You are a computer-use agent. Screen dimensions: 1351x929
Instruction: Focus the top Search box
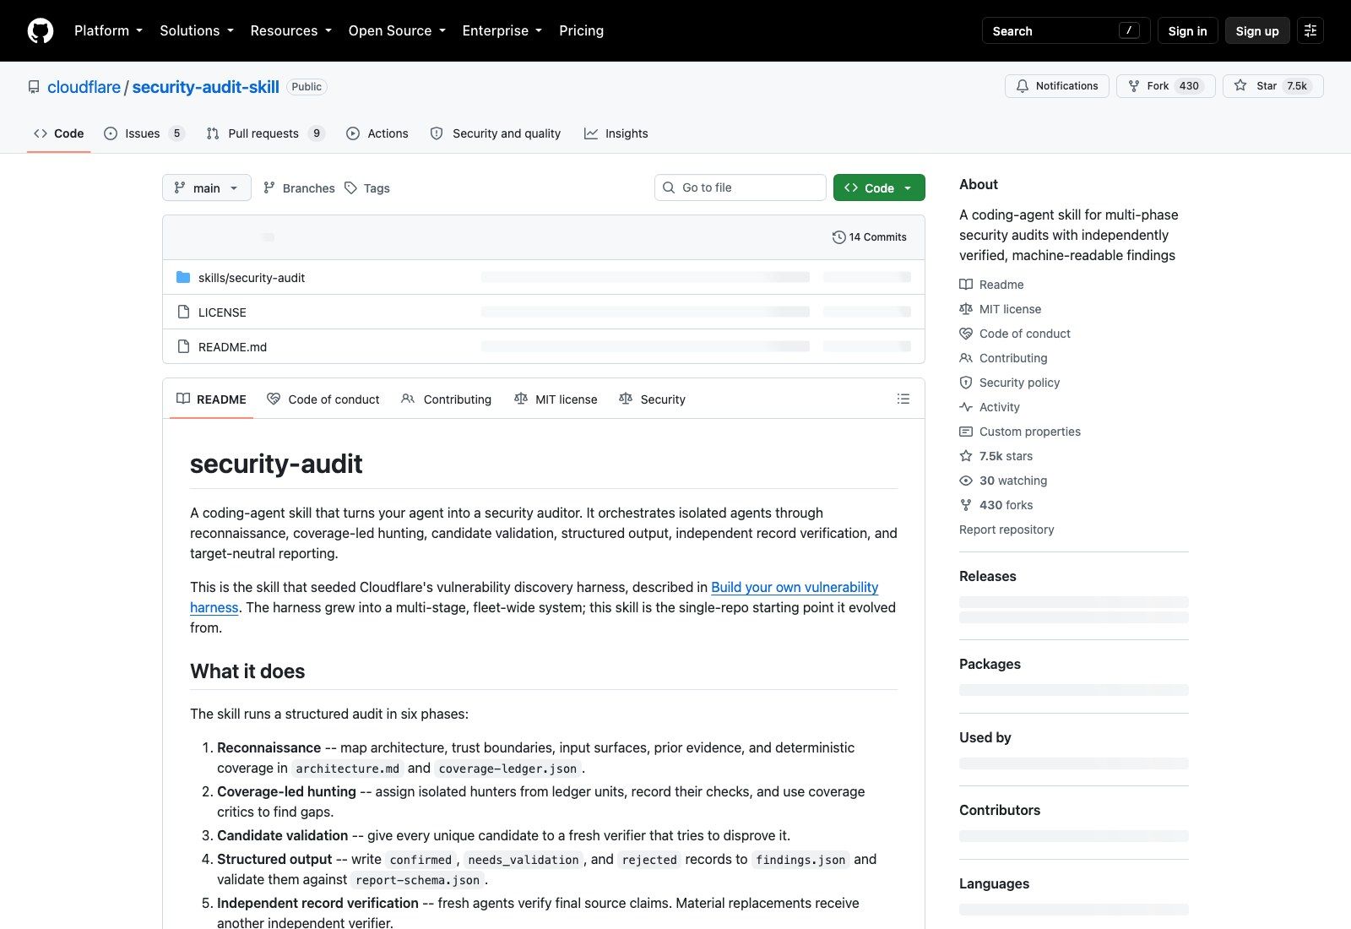[x=1066, y=30]
